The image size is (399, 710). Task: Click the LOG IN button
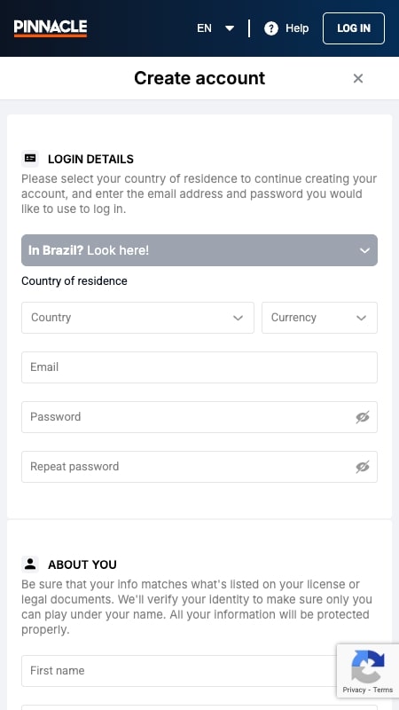coord(354,28)
